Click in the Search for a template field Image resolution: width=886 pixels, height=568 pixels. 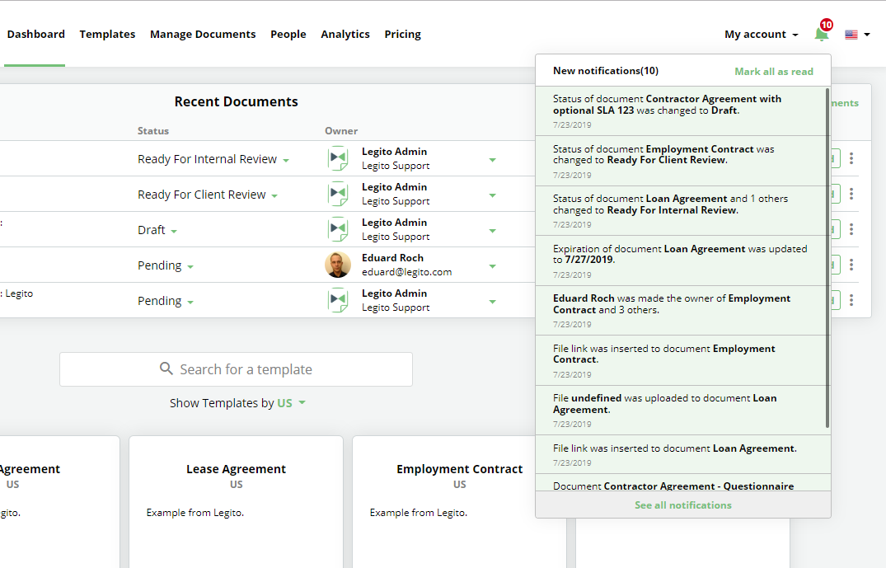click(237, 369)
